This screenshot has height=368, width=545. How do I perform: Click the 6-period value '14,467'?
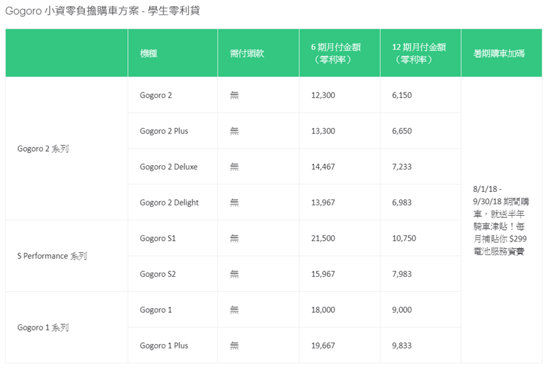[323, 167]
